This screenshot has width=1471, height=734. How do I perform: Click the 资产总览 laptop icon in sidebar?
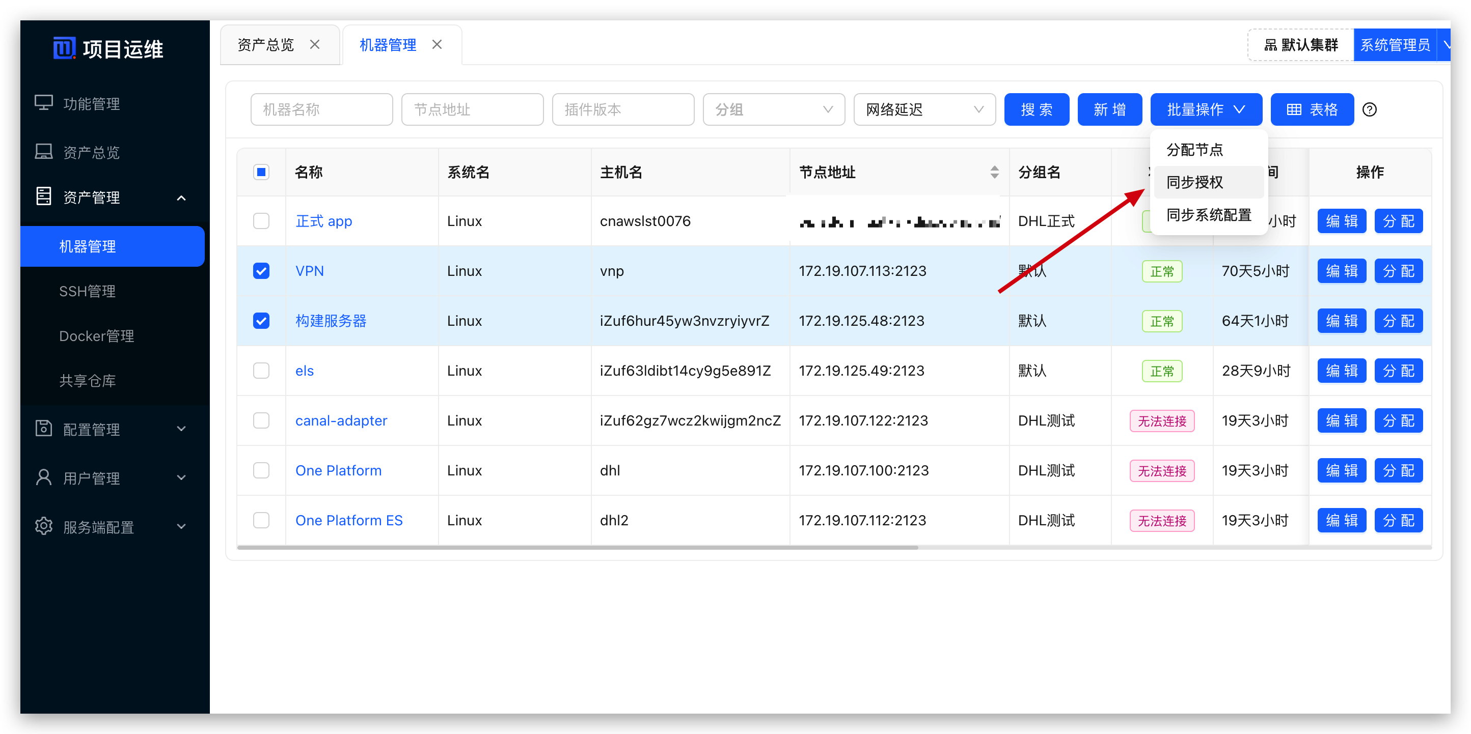pos(43,152)
